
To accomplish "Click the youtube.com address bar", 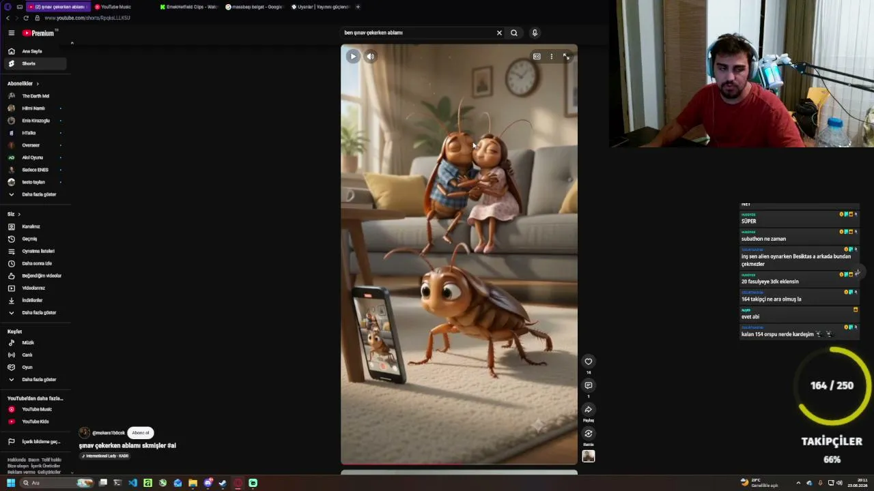I will pyautogui.click(x=87, y=18).
